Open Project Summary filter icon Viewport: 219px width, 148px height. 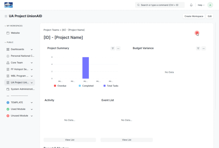(113, 49)
